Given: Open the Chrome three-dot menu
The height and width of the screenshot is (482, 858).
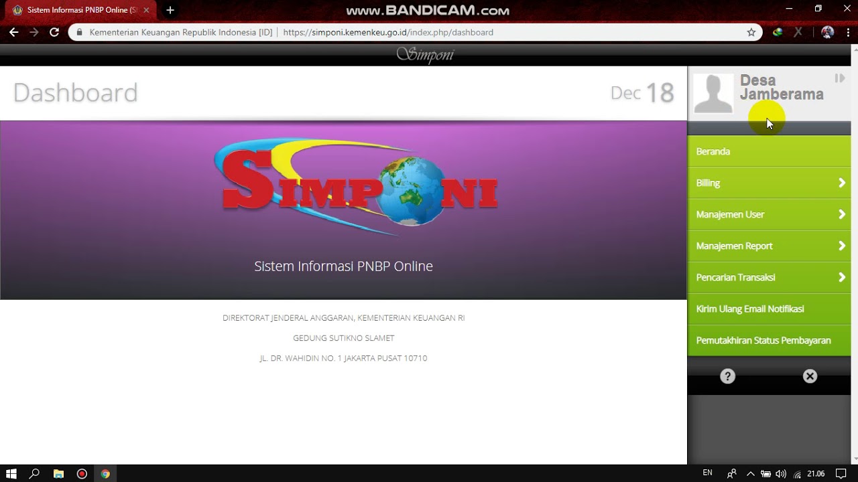Looking at the screenshot, I should 848,32.
